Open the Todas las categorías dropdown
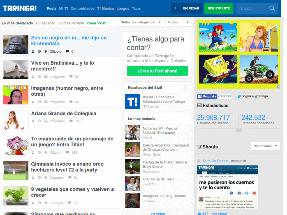Image resolution: width=287 pixels, height=215 pixels. pos(141,22)
